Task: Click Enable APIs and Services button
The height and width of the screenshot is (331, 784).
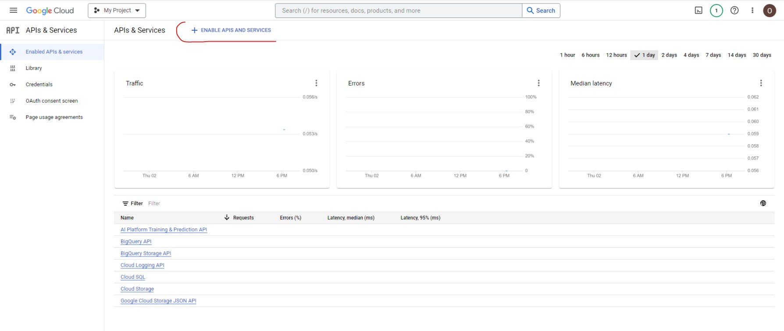Action: pos(231,30)
